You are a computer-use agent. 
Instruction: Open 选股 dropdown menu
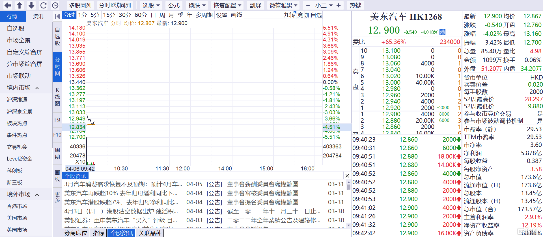tap(151, 5)
